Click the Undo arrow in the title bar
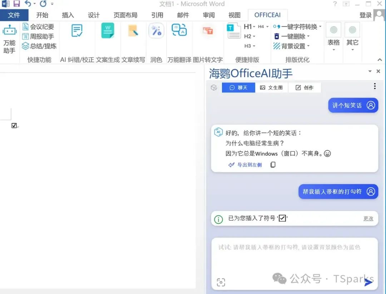The image size is (386, 294). pyautogui.click(x=28, y=4)
